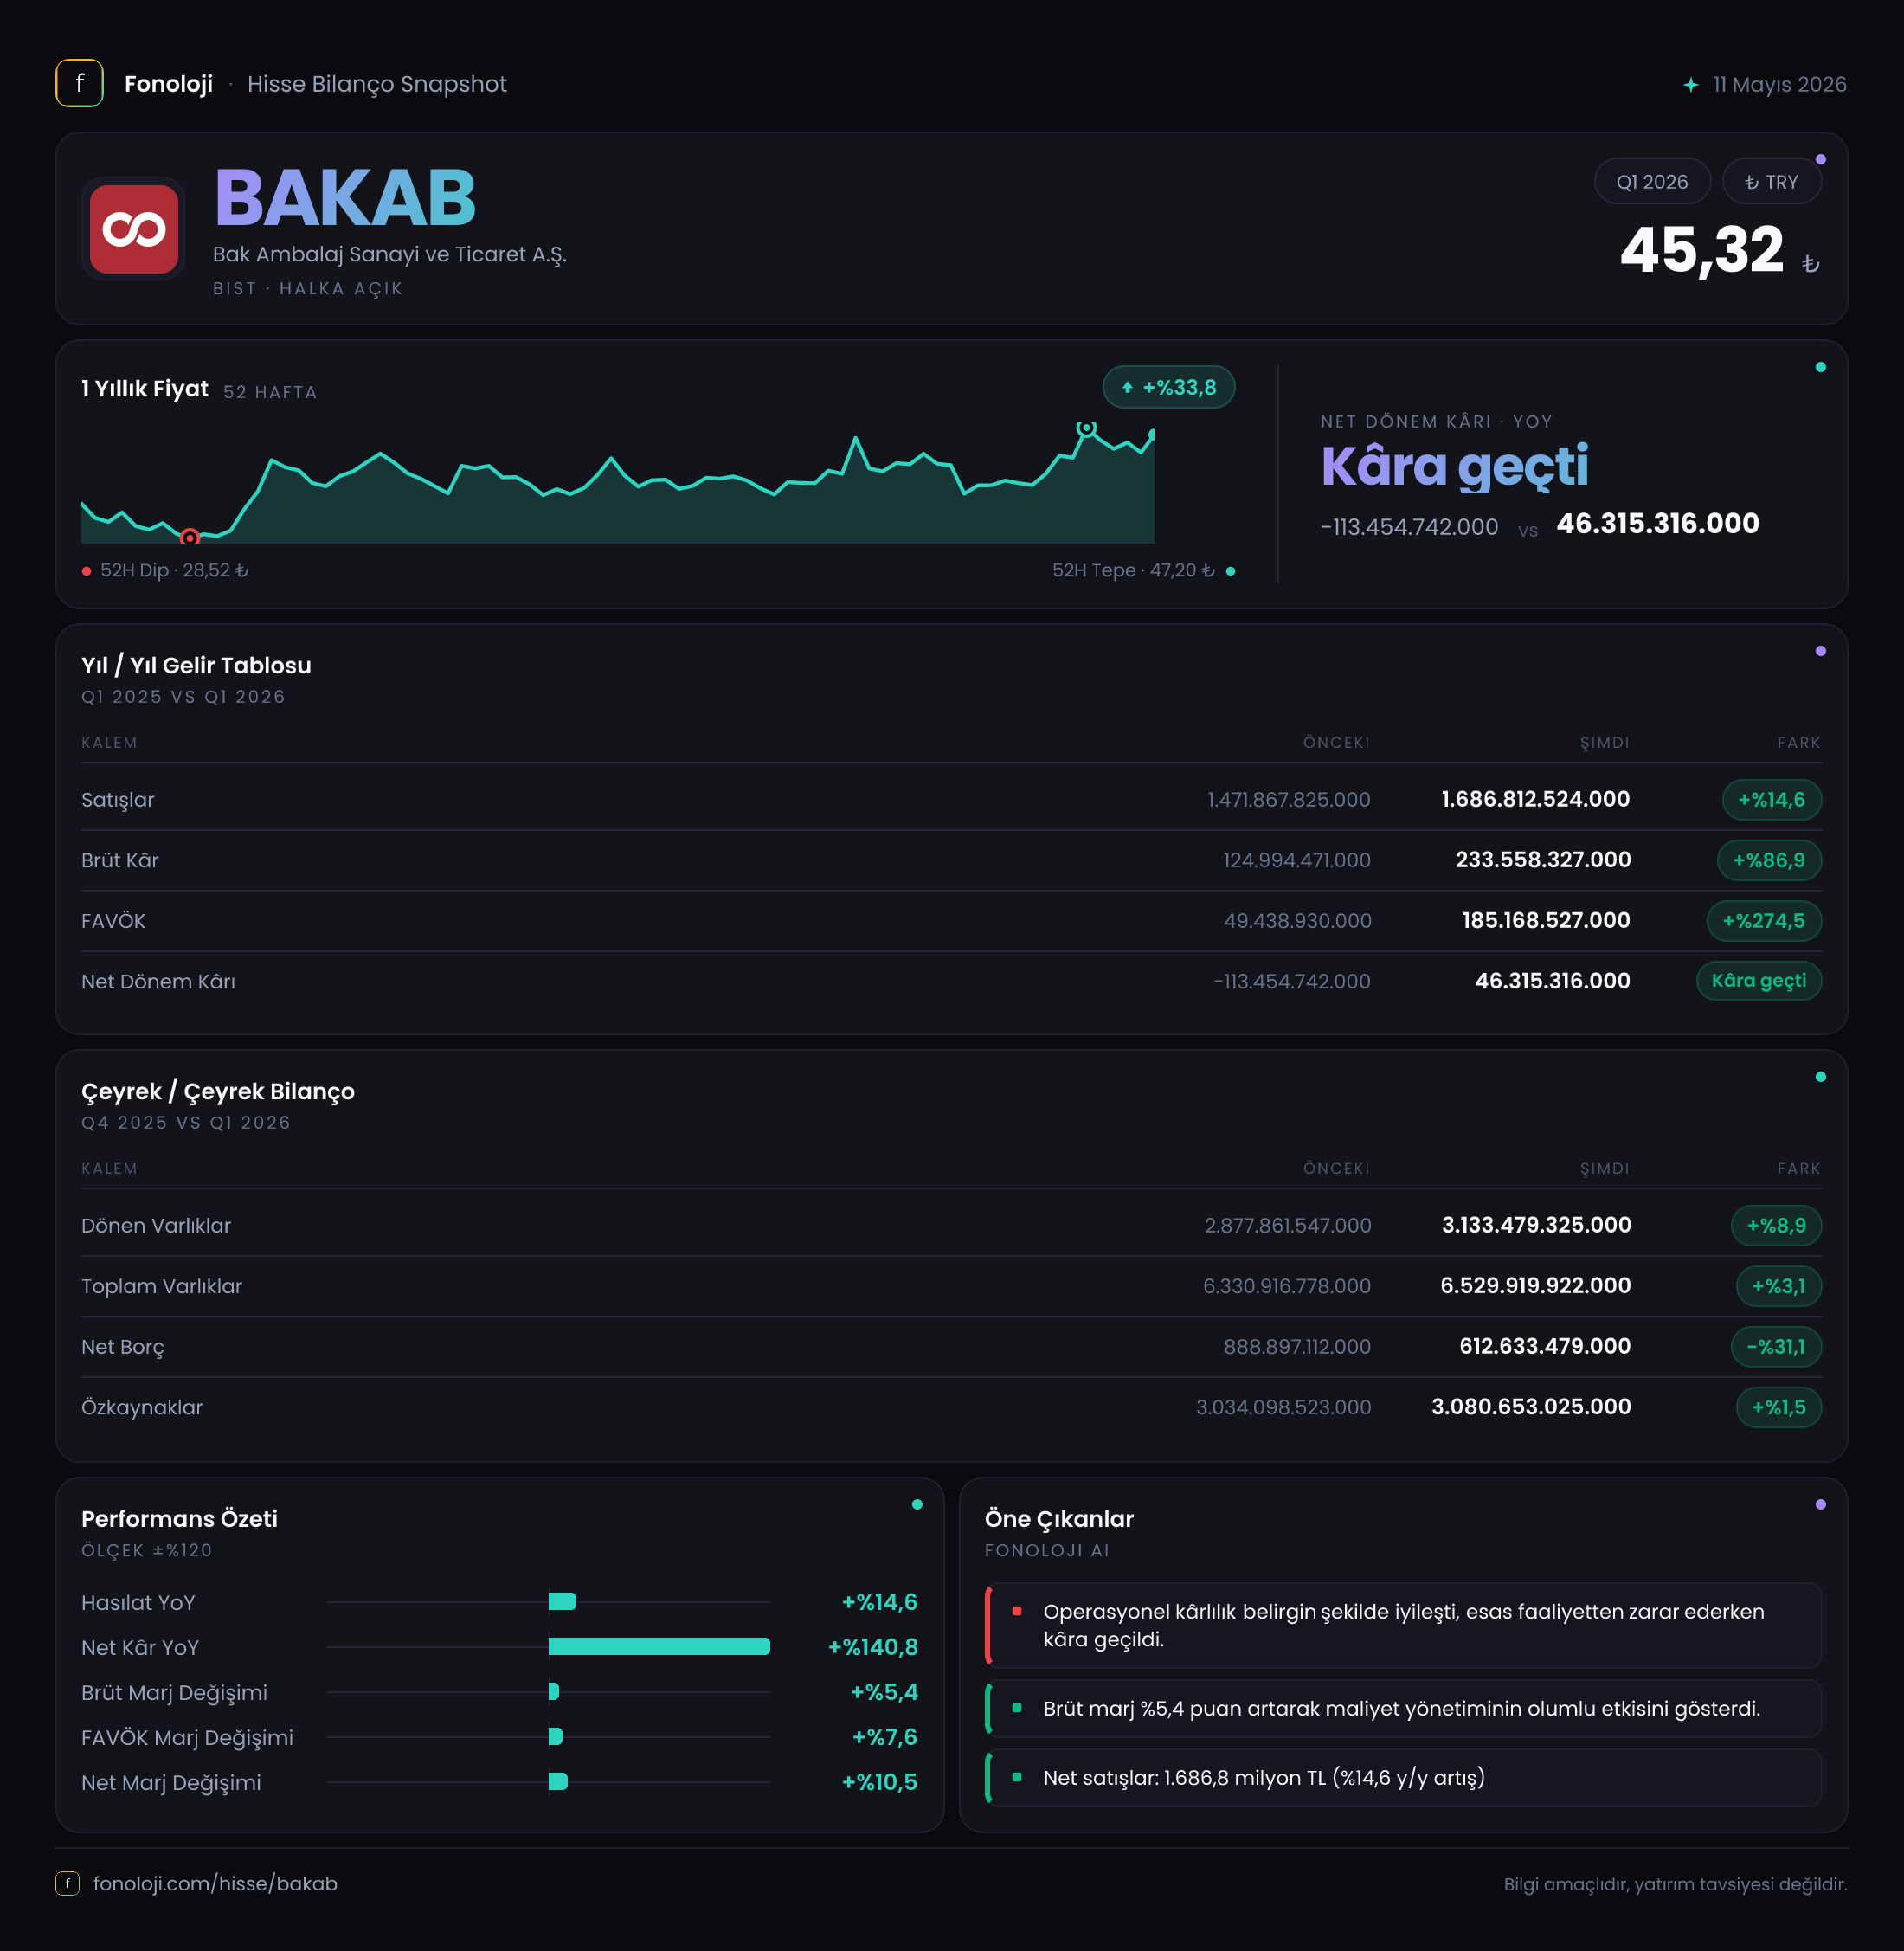The width and height of the screenshot is (1904, 1951).
Task: Click the disclaimer 'Bilgi amaçlıdır, yatırım tavsiyesi değildir.'
Action: 1675,1884
